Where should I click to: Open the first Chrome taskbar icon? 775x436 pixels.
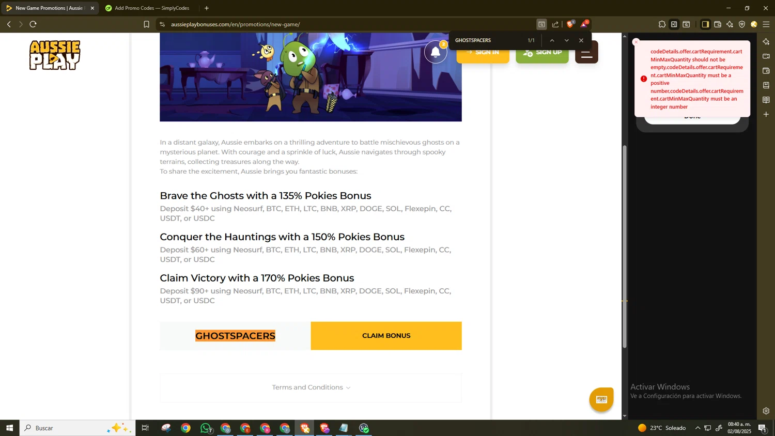pos(186,428)
